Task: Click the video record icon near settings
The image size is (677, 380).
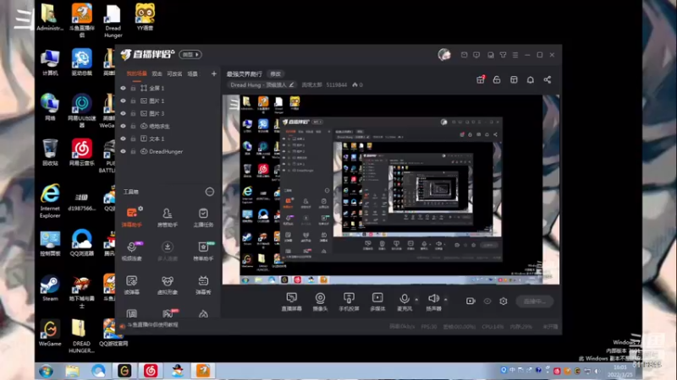Action: (x=471, y=301)
